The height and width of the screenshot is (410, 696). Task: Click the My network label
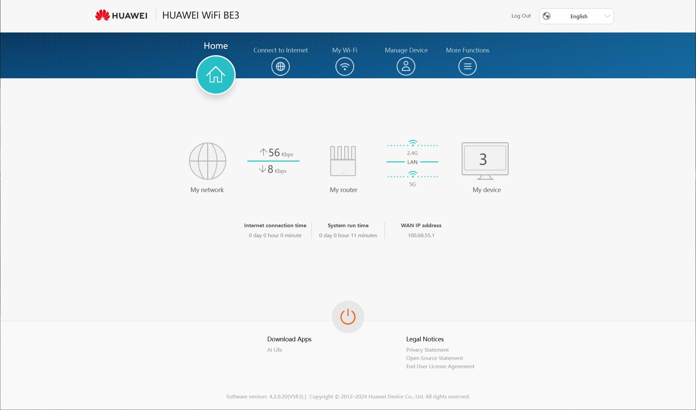coord(207,190)
